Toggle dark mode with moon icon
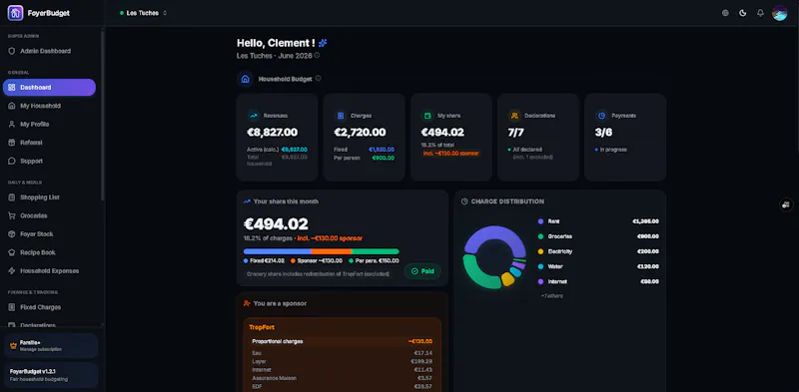Viewport: 799px width, 392px height. (x=742, y=13)
